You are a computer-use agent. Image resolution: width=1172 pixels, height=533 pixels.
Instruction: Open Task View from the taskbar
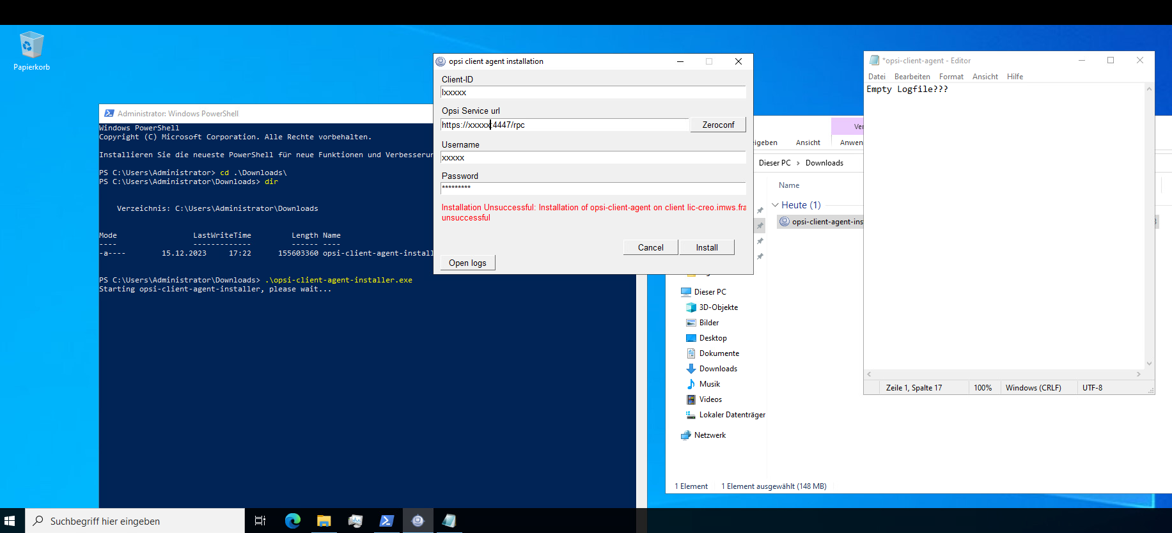[260, 521]
